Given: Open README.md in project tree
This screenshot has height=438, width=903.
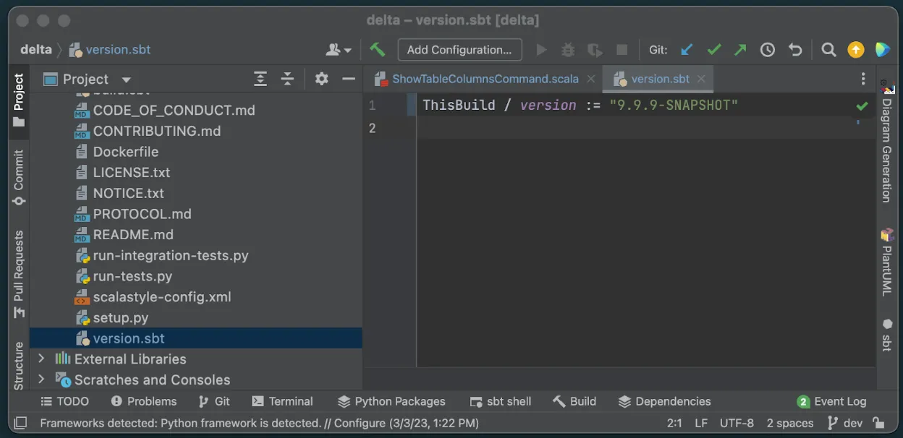Looking at the screenshot, I should coord(133,235).
